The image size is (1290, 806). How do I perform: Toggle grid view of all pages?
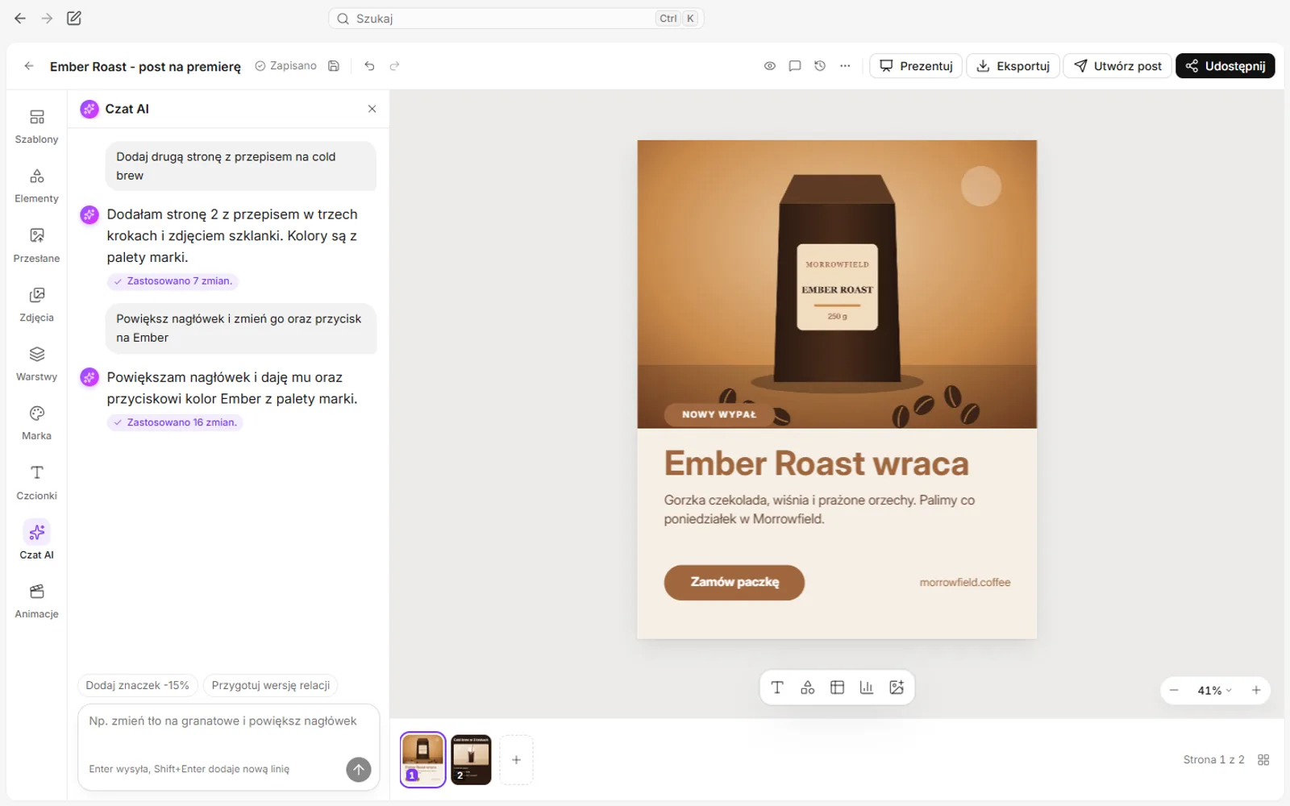[x=1263, y=760]
